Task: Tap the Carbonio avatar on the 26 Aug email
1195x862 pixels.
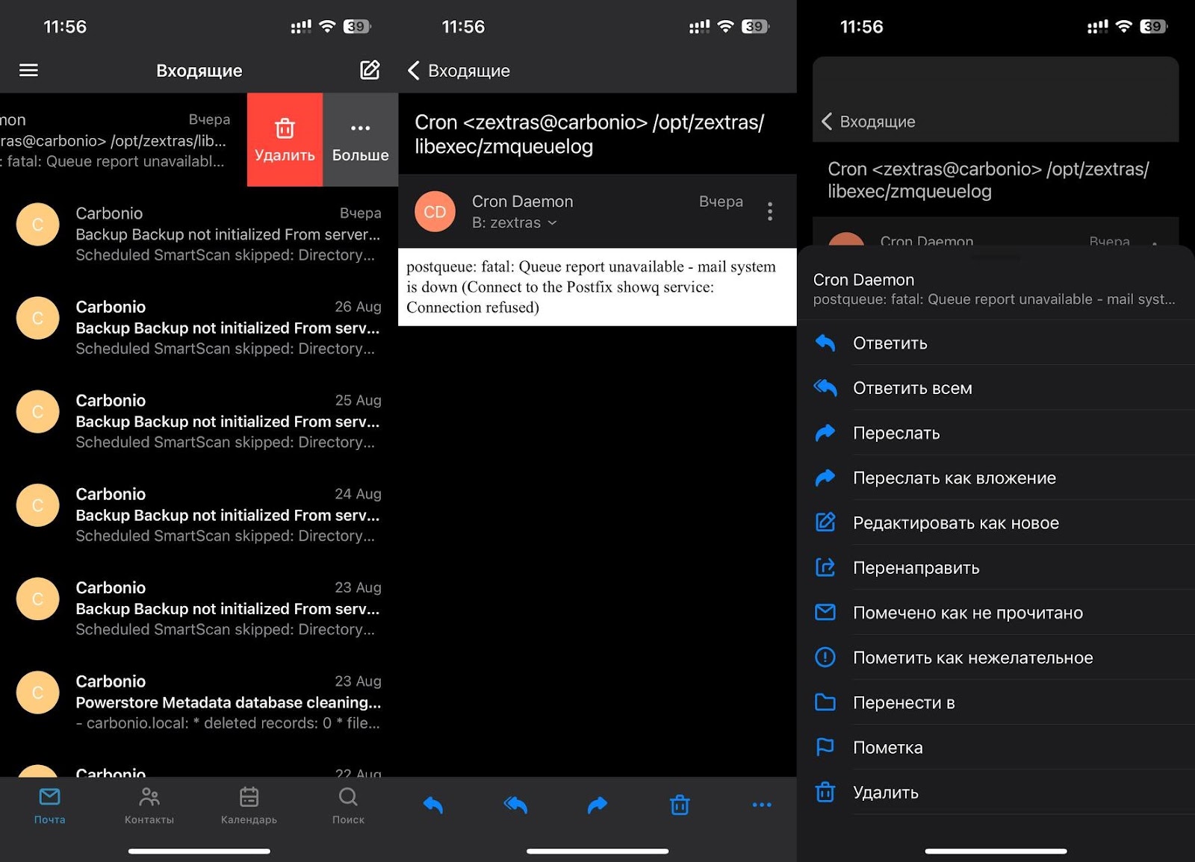Action: coord(37,318)
